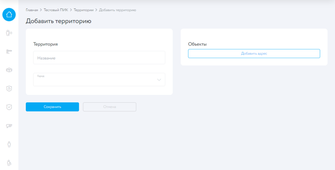Open the Город city selection field
The height and width of the screenshot is (170, 335).
95,80
